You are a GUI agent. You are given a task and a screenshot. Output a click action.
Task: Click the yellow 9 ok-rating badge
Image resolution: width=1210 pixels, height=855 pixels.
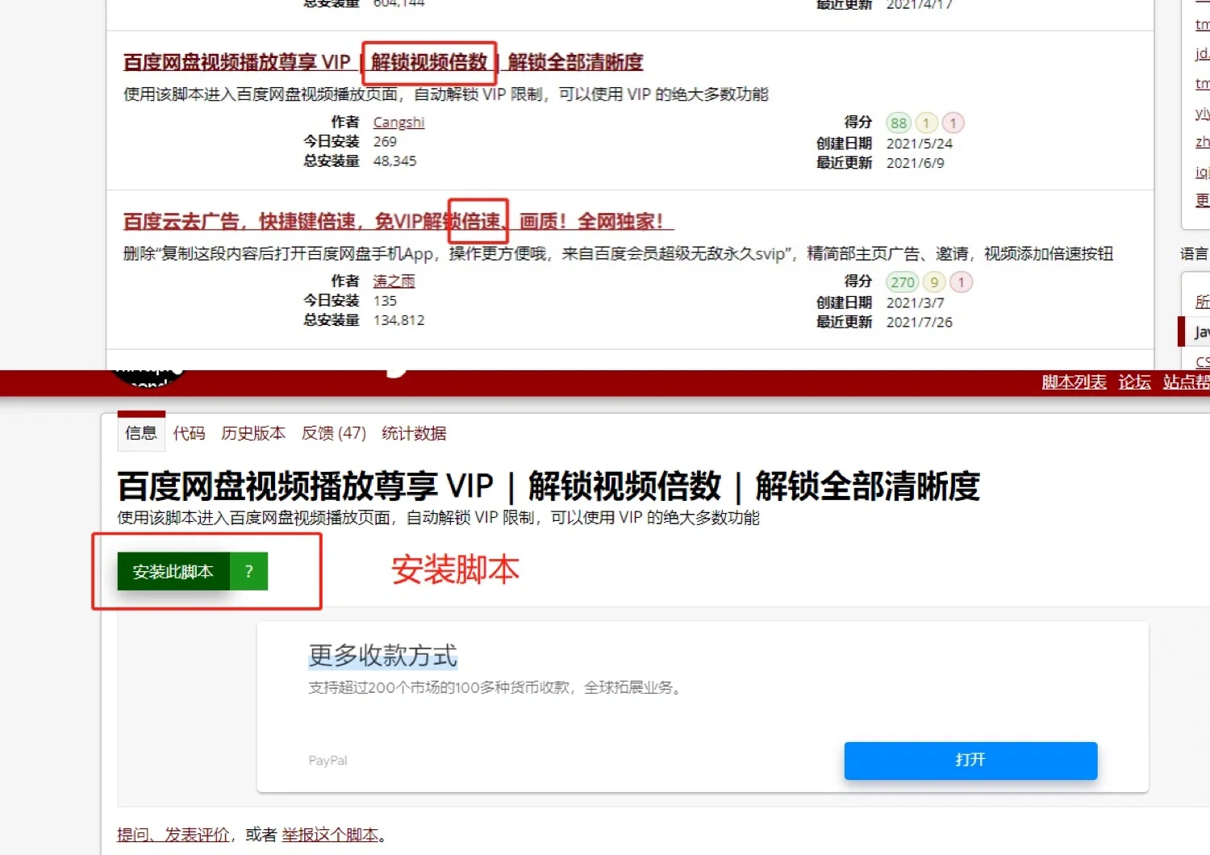tap(933, 282)
